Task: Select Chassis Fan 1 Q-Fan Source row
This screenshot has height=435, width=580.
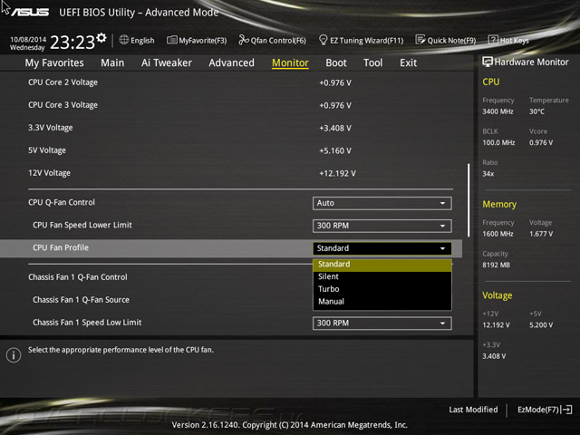Action: click(x=231, y=300)
